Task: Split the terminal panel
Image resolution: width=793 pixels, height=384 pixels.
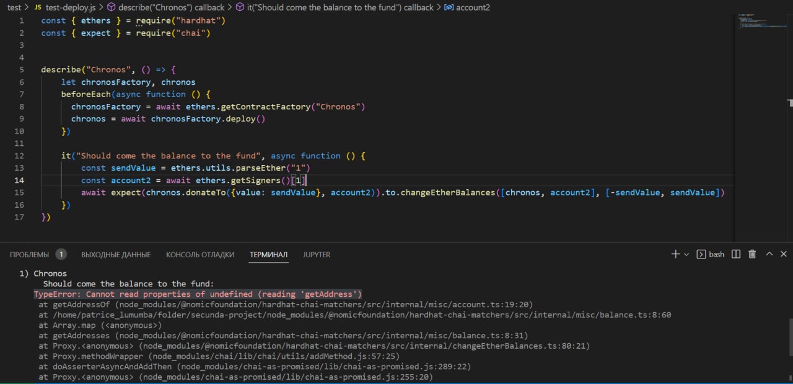Action: tap(736, 254)
